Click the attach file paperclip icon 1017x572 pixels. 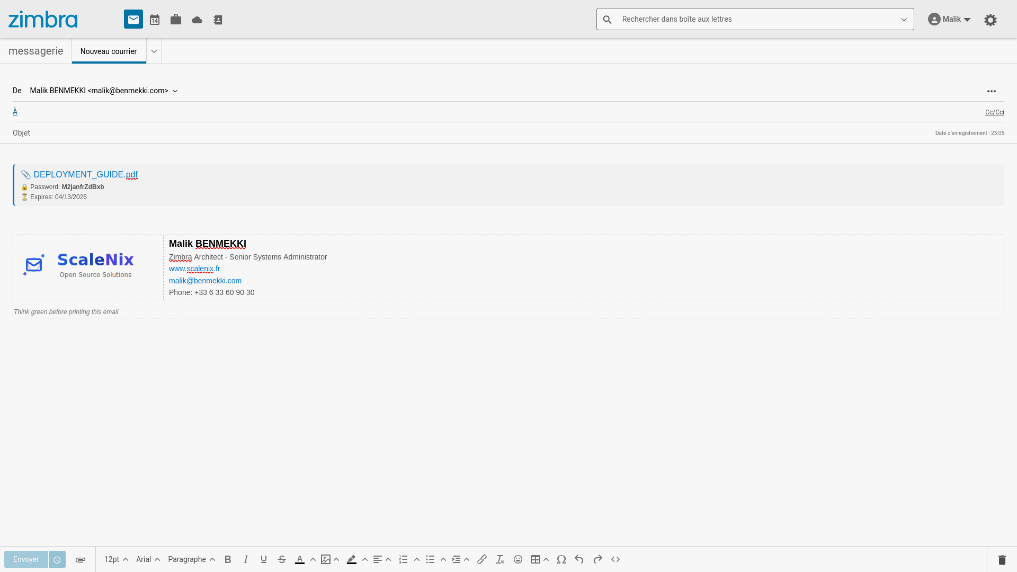(81, 559)
